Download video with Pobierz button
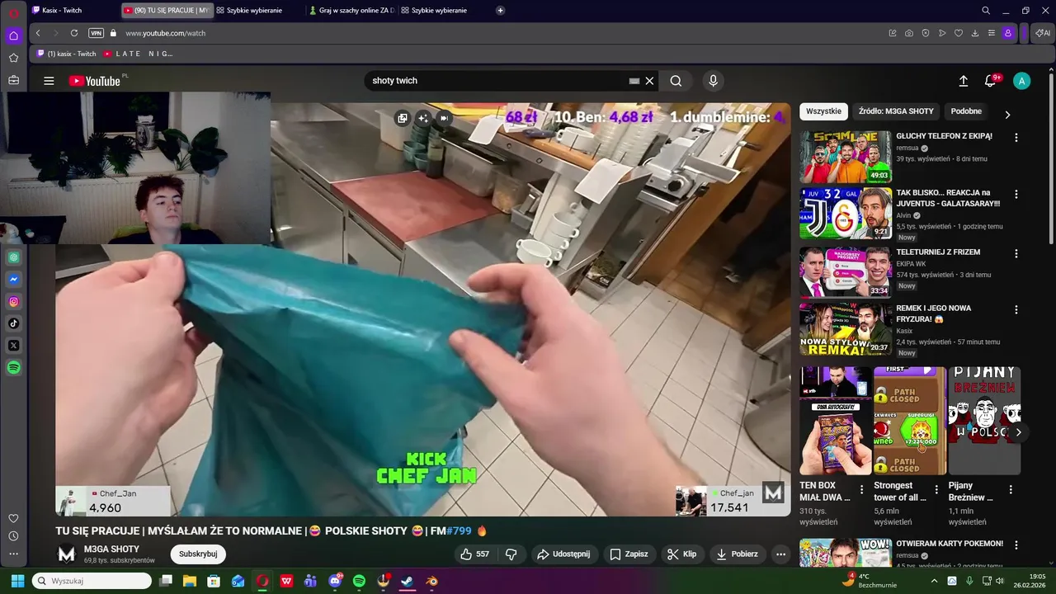Screen dimensions: 1056x594 (x=738, y=554)
